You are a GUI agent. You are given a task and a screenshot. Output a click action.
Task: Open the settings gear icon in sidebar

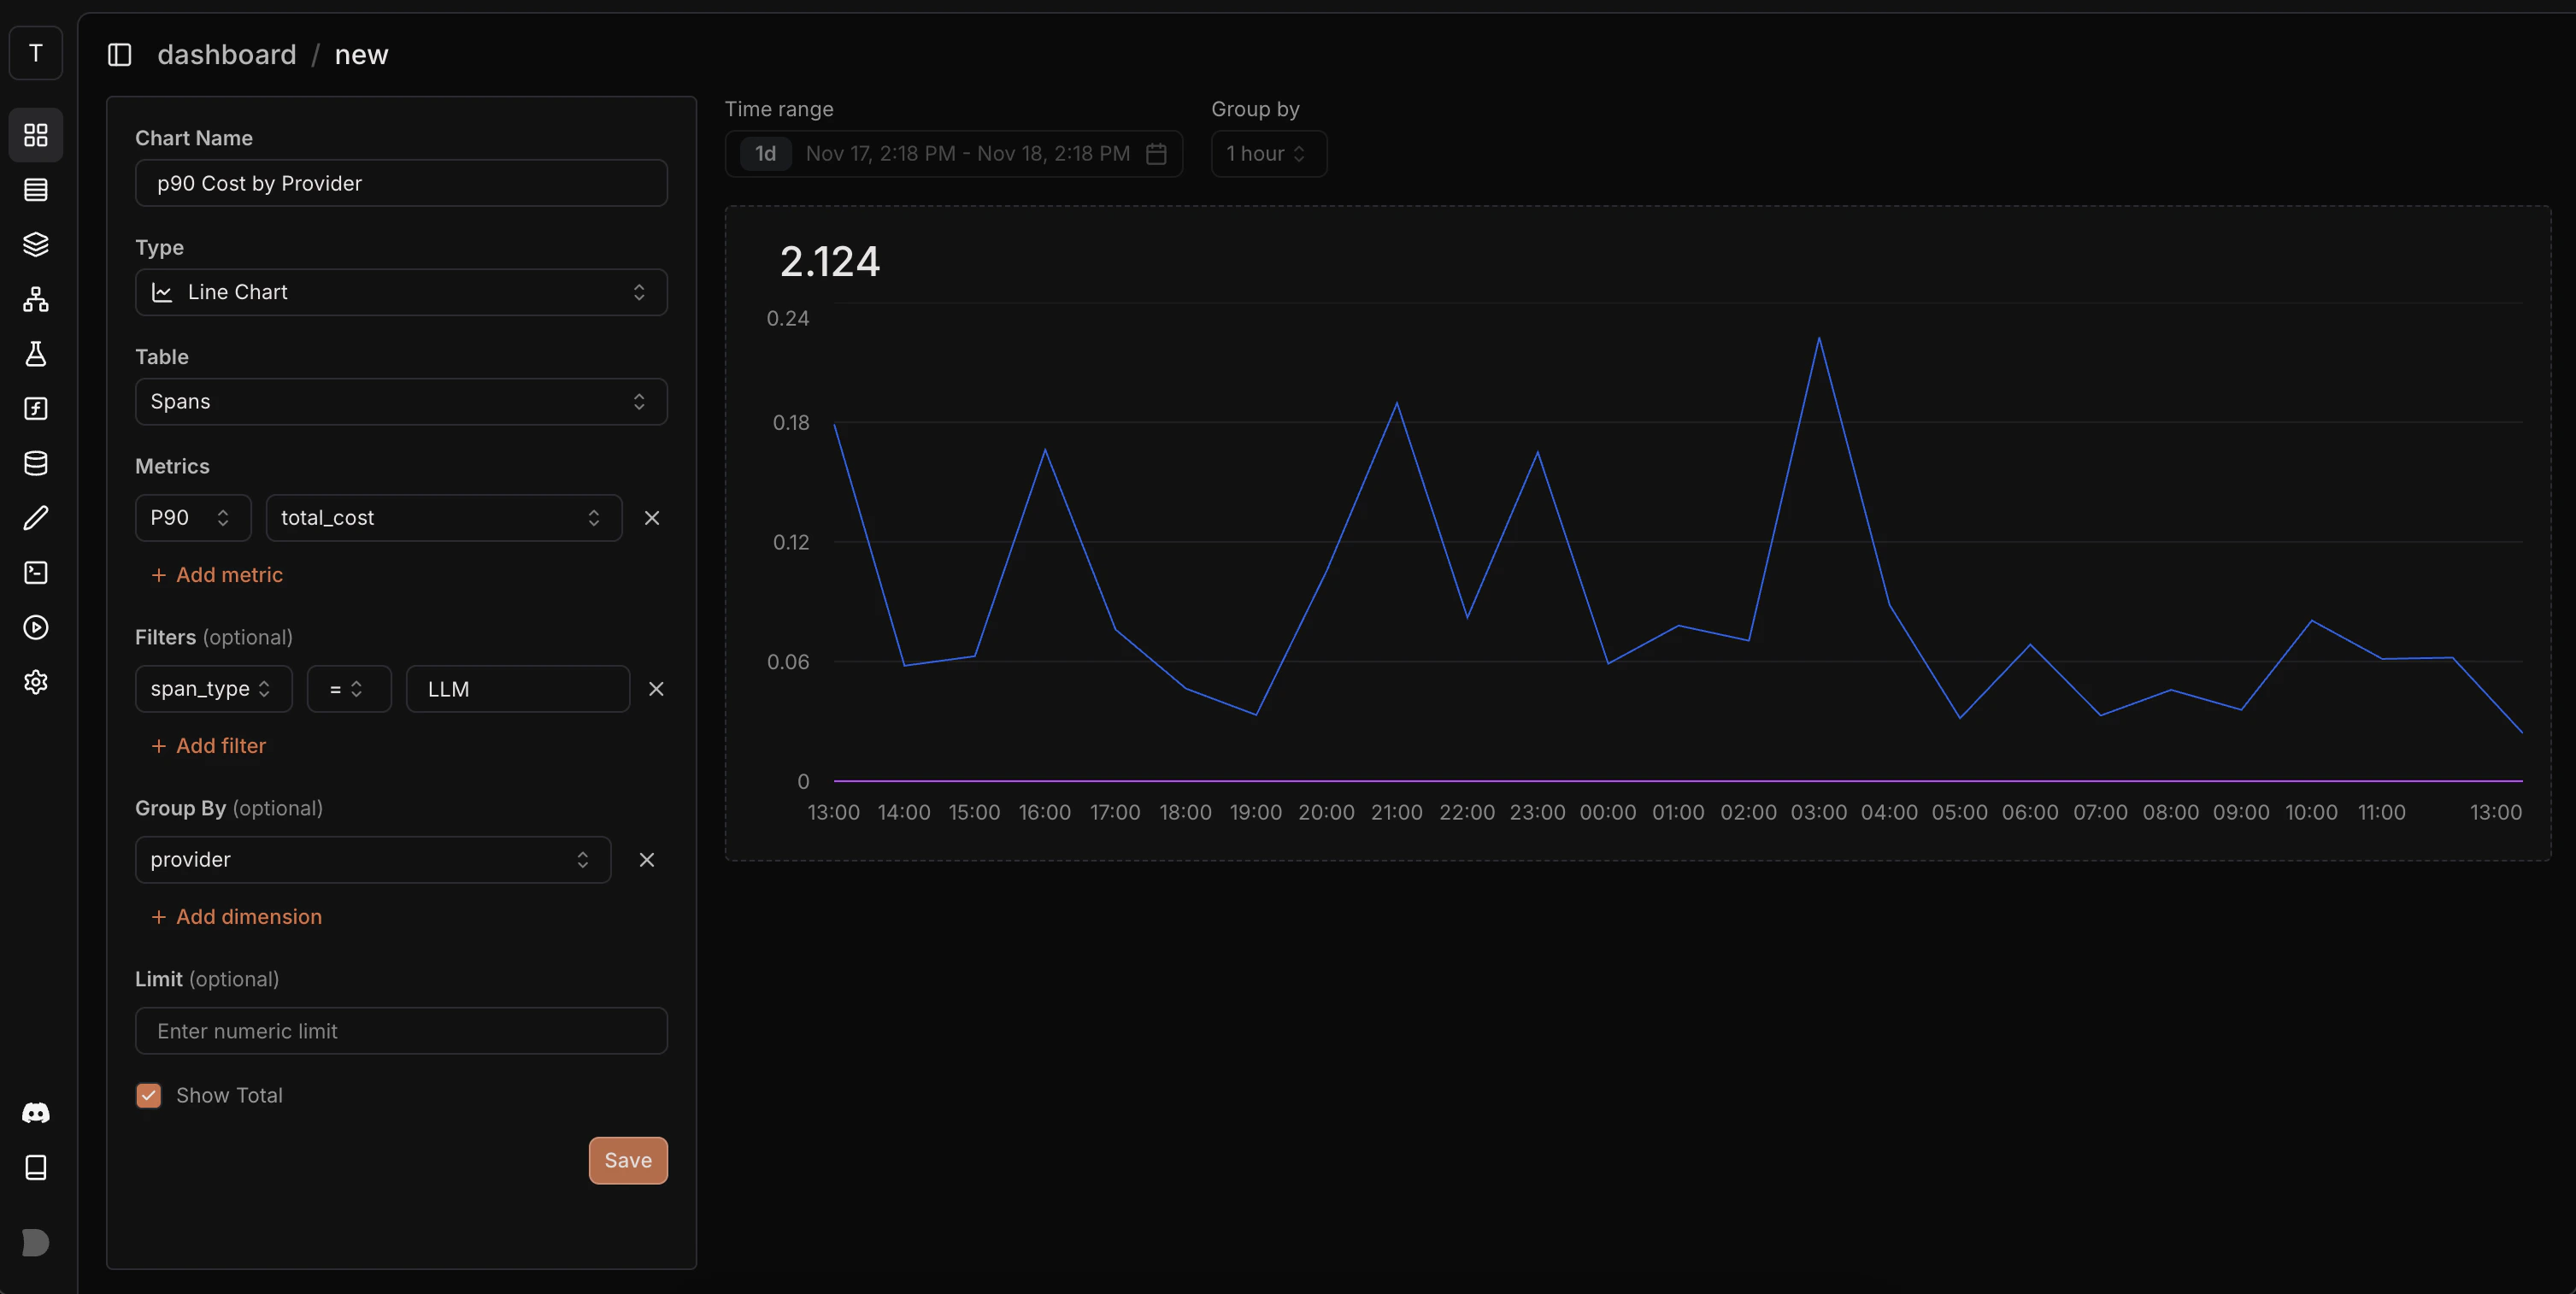tap(36, 682)
